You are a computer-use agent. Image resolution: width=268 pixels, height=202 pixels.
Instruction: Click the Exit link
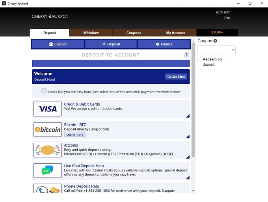point(227,18)
